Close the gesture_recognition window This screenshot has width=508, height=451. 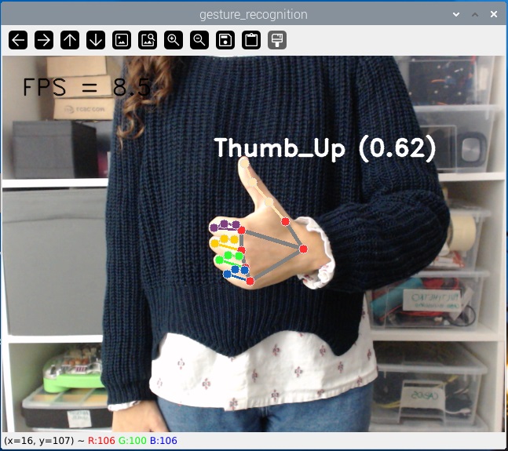point(493,14)
